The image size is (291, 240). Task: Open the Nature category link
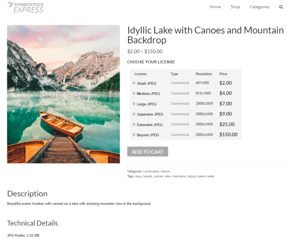(x=165, y=171)
